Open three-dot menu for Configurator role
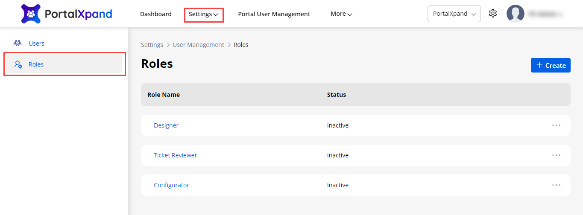This screenshot has height=215, width=583. [556, 185]
